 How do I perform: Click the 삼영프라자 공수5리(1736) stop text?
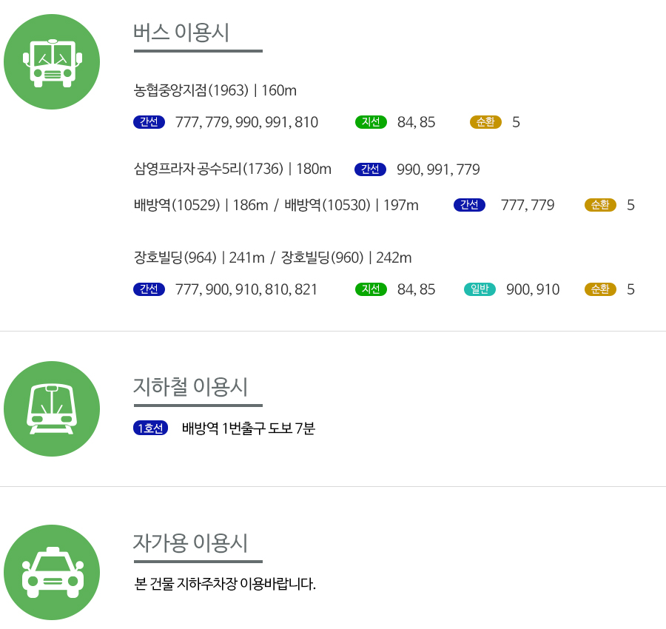pos(209,169)
